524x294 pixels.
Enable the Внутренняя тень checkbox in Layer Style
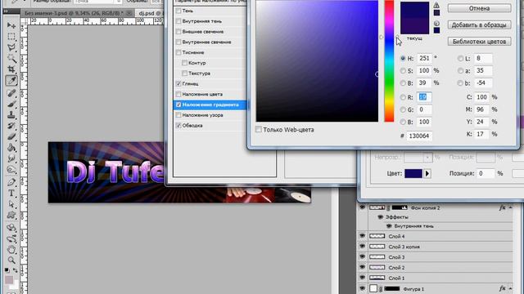click(x=178, y=21)
